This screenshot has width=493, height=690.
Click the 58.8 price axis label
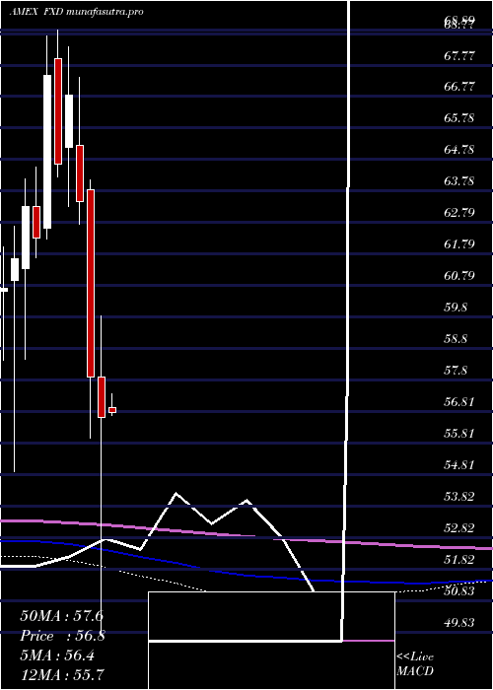click(456, 339)
